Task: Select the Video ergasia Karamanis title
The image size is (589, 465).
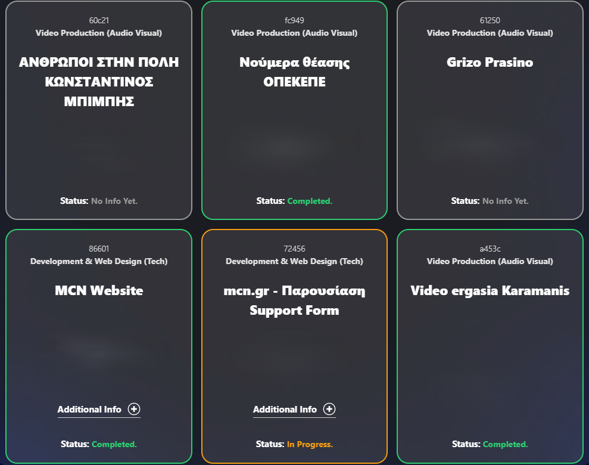Action: pos(490,290)
